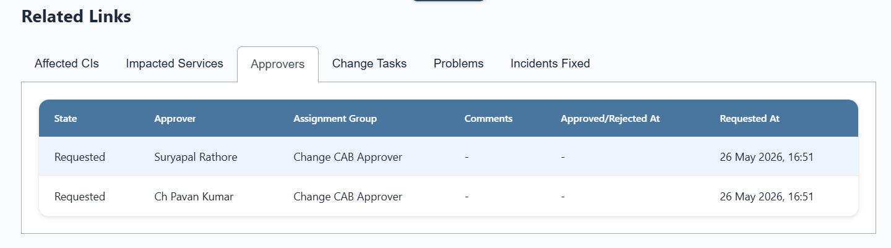Click Change CAB Approver for Ch Pavan Kumar

pyautogui.click(x=348, y=197)
